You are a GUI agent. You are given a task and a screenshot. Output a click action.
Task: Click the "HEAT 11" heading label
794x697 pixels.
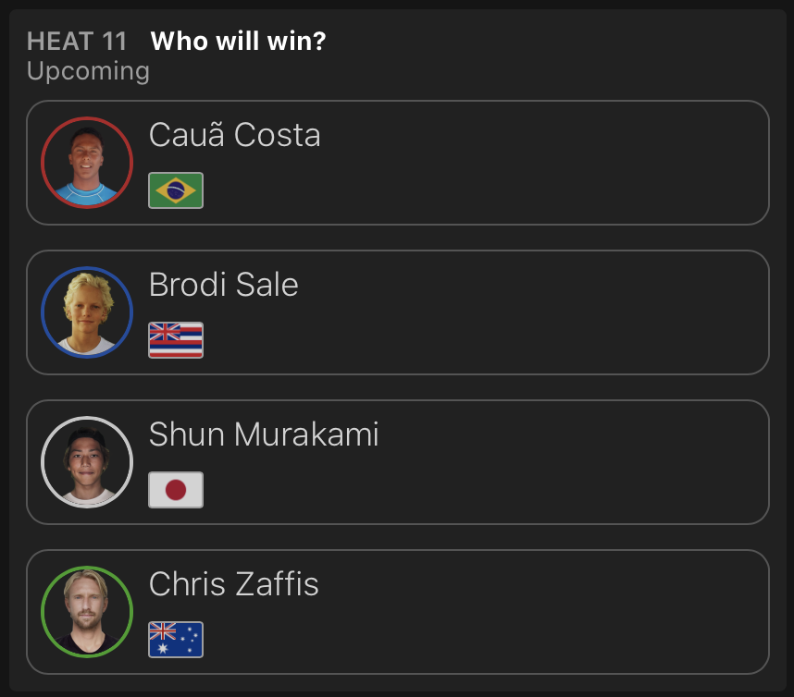coord(77,42)
